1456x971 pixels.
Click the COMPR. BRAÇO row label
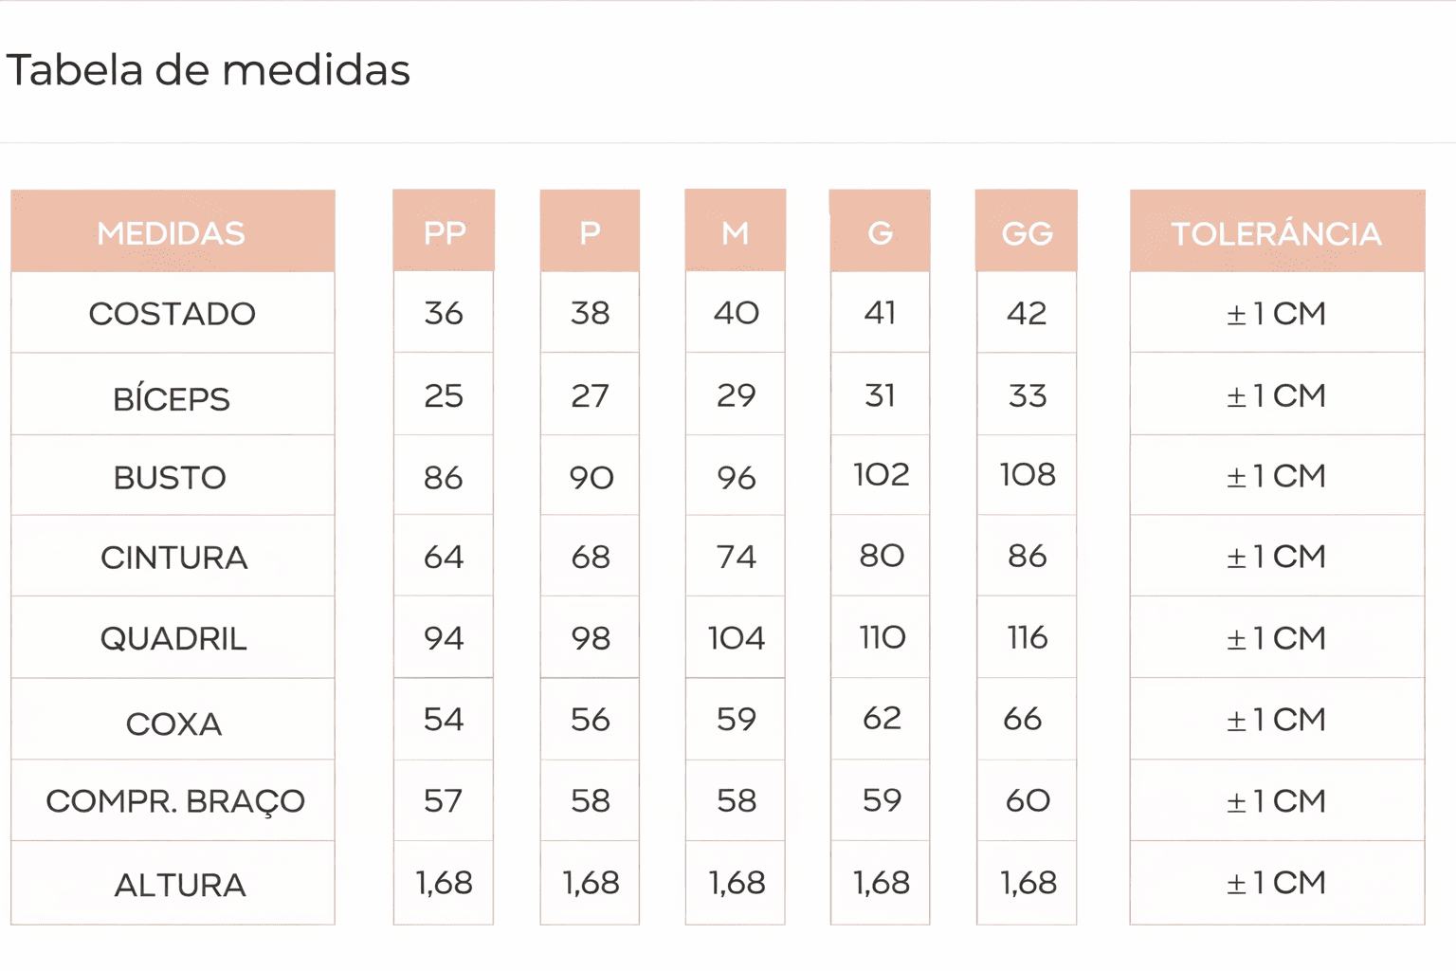click(175, 802)
